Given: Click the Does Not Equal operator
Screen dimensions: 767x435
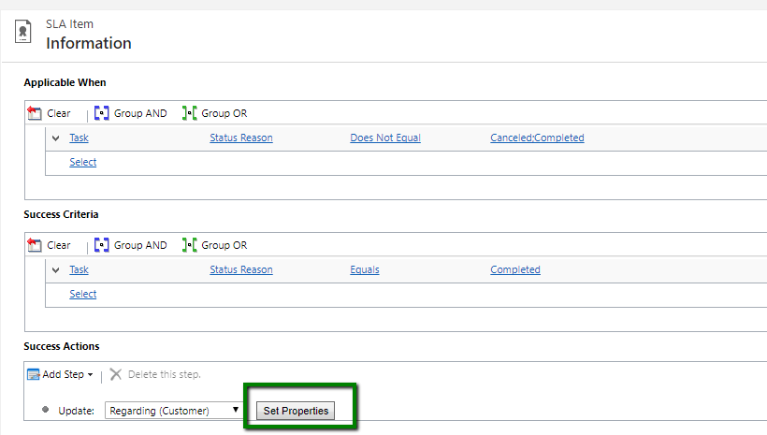Looking at the screenshot, I should [385, 138].
